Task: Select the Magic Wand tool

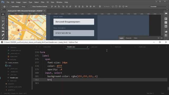Action: pyautogui.click(x=3, y=25)
